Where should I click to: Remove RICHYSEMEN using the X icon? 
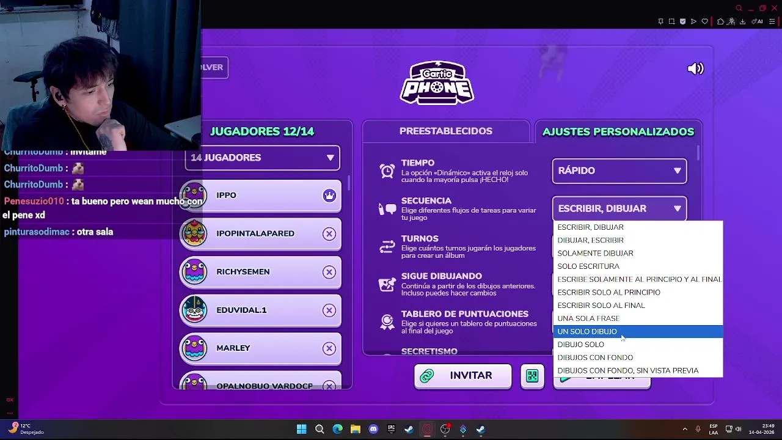click(329, 272)
